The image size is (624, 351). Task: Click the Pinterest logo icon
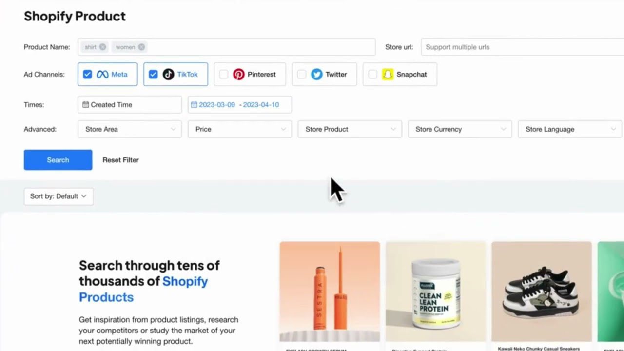238,75
